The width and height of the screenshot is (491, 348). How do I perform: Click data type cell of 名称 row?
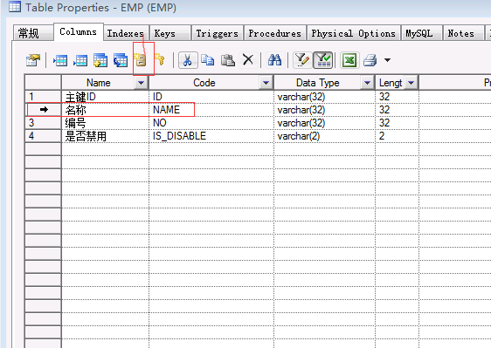point(324,109)
